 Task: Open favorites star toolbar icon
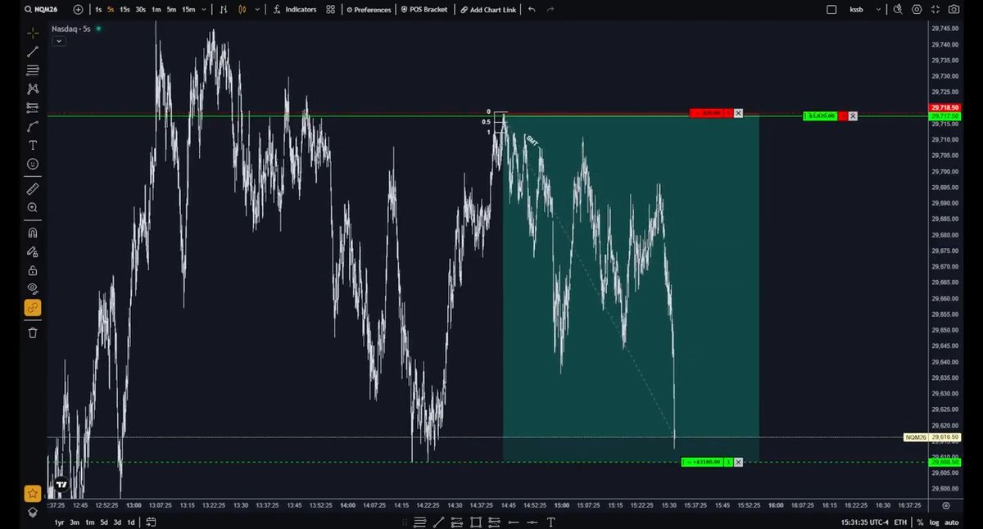coord(33,494)
